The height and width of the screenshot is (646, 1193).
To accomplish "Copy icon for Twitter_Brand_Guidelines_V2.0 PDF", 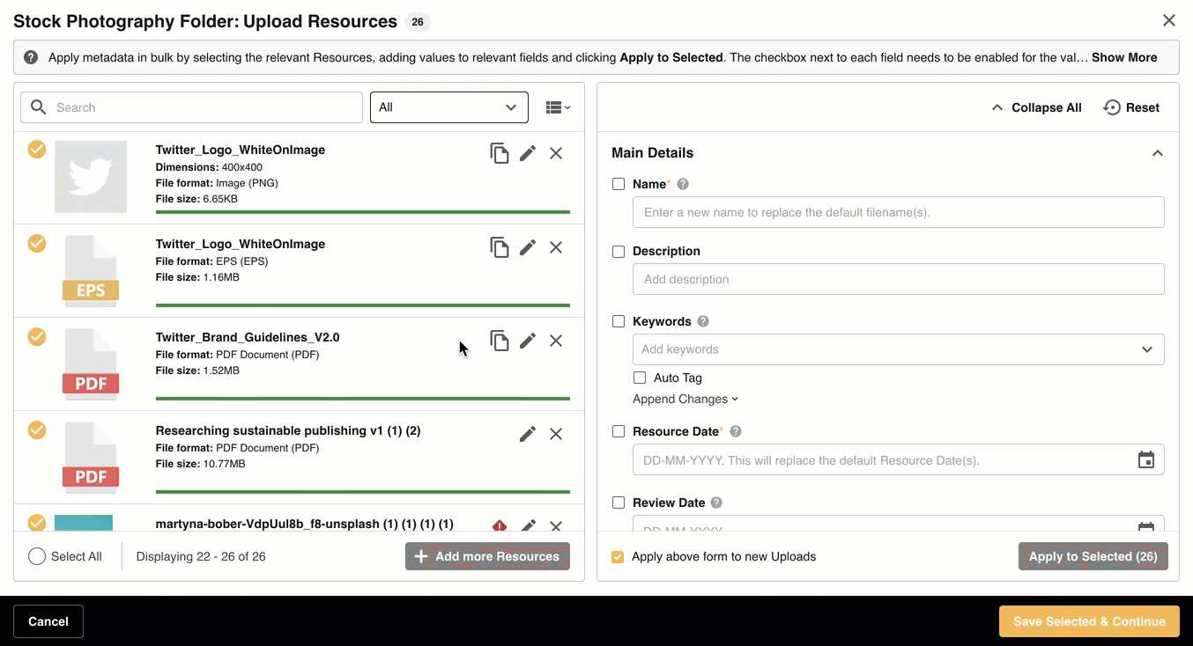I will click(x=500, y=341).
